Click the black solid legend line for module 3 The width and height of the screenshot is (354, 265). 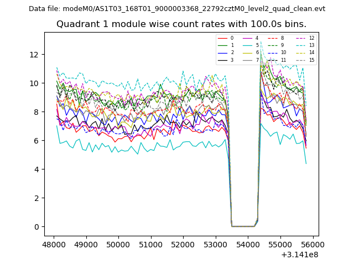click(222, 60)
